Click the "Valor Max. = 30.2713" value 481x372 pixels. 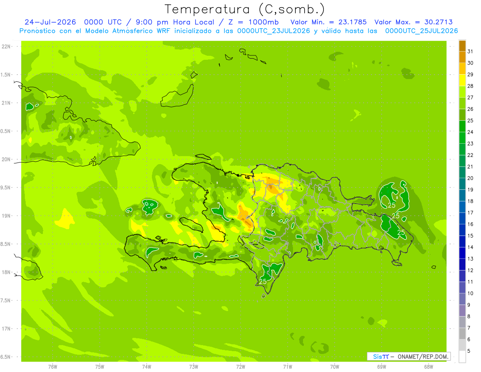pyautogui.click(x=413, y=22)
